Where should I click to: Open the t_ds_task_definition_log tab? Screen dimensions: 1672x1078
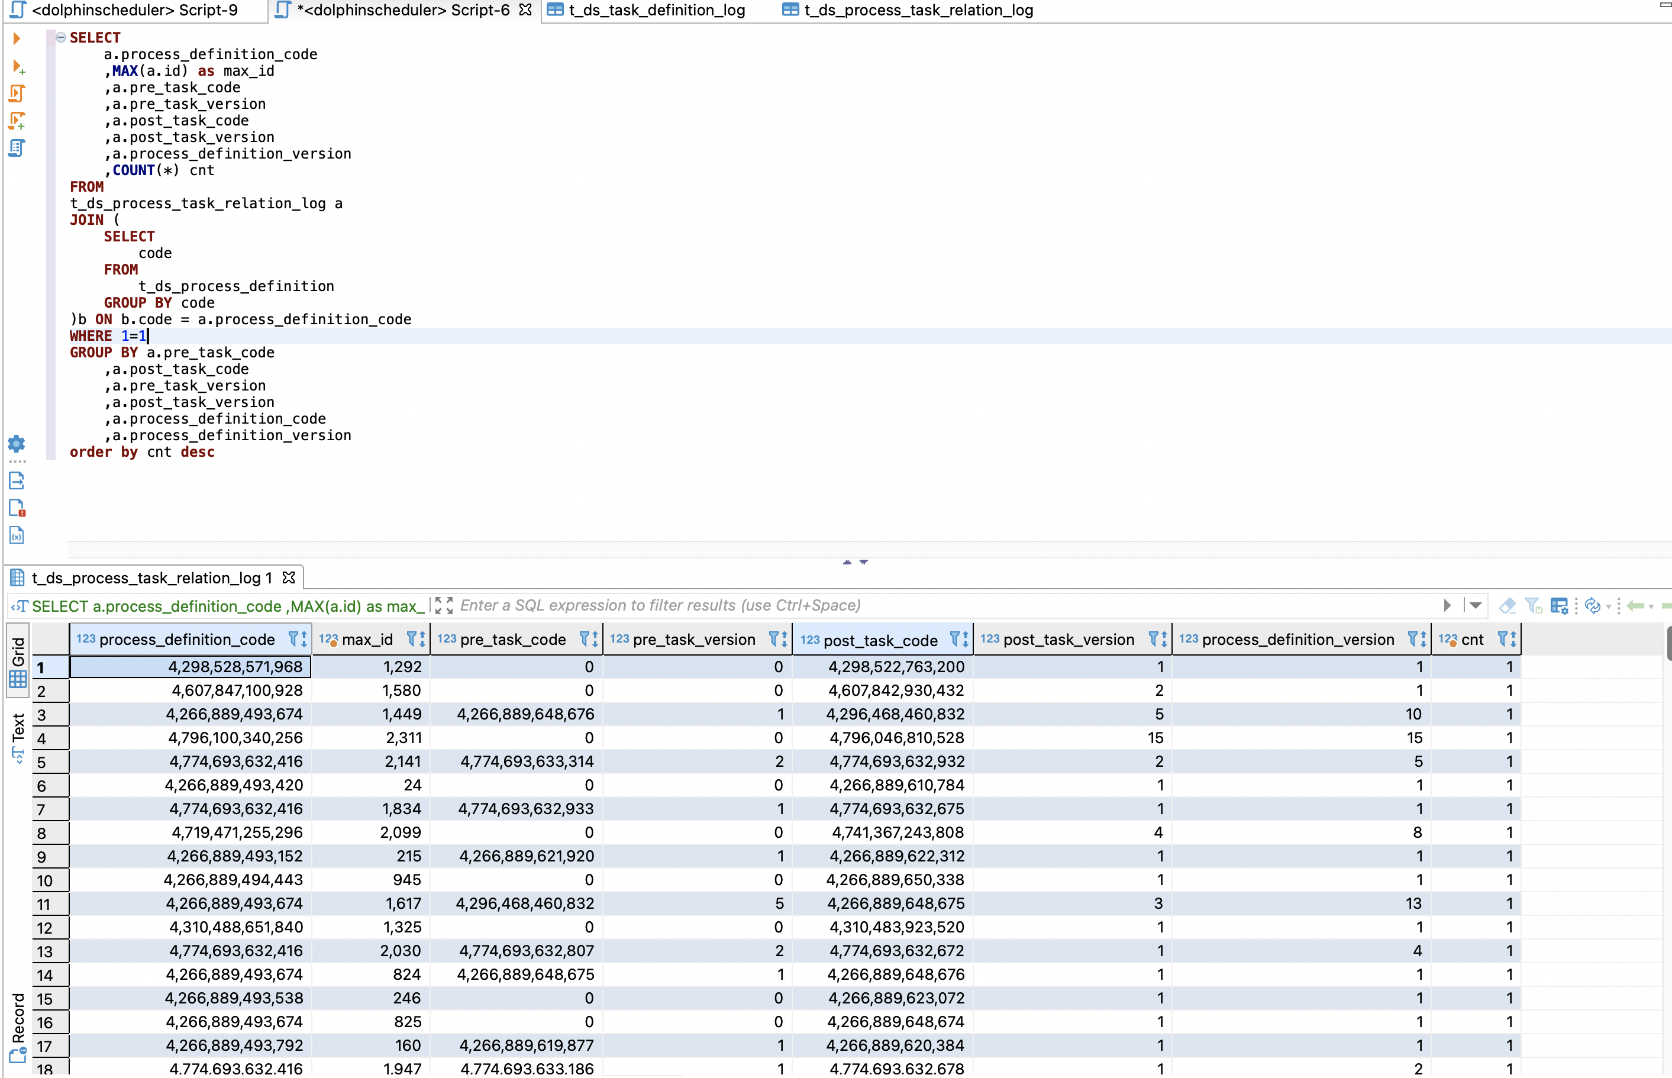tap(651, 10)
